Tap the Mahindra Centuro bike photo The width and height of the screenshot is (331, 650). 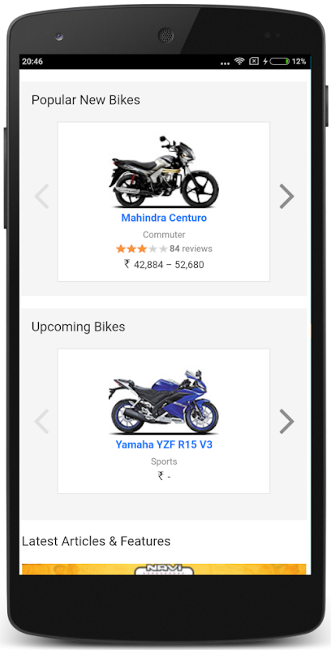point(164,171)
